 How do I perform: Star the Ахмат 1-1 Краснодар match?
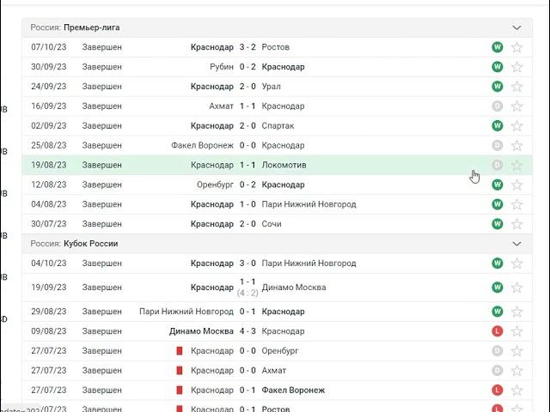[516, 106]
